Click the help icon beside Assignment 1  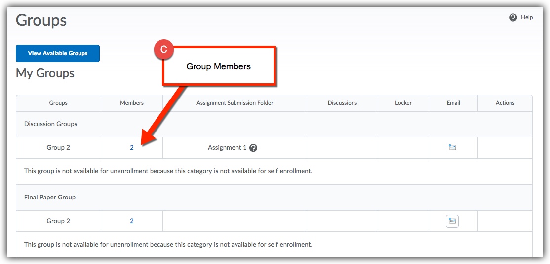click(253, 148)
